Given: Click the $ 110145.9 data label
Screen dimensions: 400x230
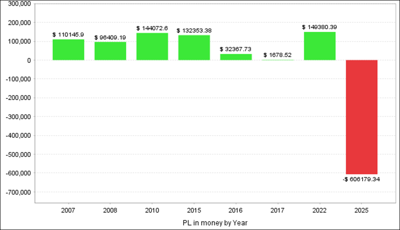Looking at the screenshot, I should 68,35.
